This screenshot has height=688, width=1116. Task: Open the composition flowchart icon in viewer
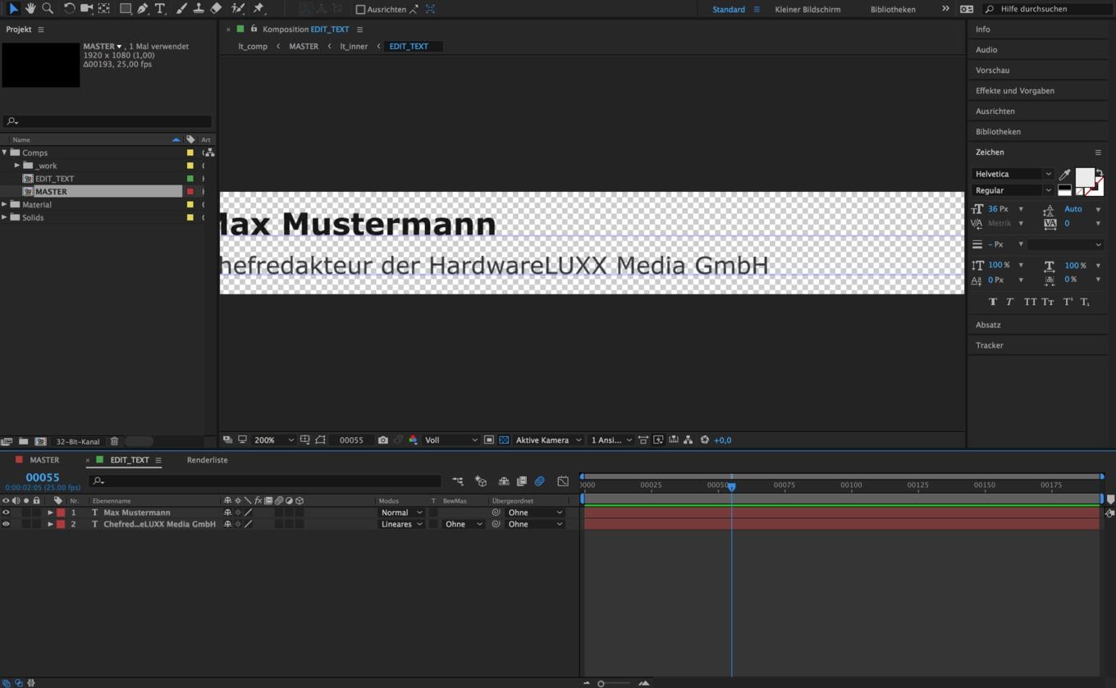(x=688, y=440)
